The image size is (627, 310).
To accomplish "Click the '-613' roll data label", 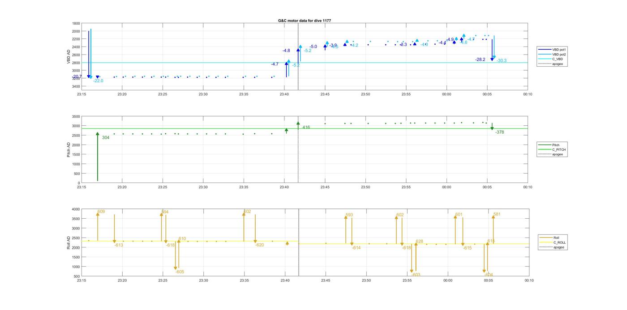I will click(119, 245).
